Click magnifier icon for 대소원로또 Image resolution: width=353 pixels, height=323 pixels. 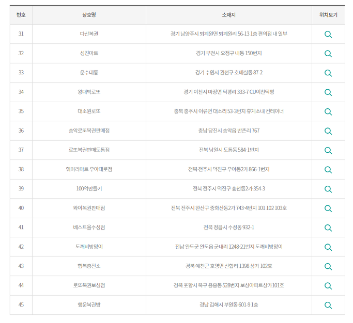[328, 112]
